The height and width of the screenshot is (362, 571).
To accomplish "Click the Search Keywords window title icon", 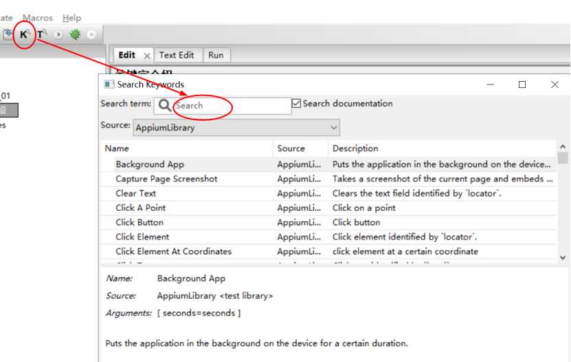I will click(x=109, y=84).
